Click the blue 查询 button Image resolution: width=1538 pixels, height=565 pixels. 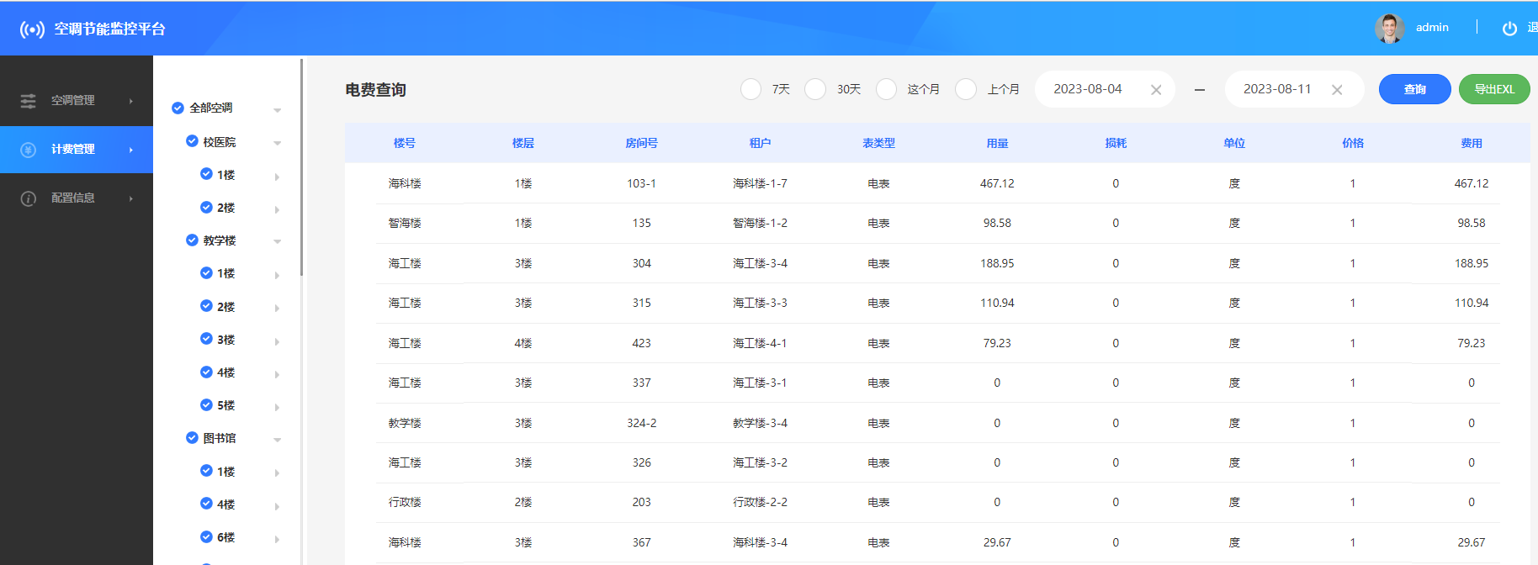pyautogui.click(x=1414, y=89)
